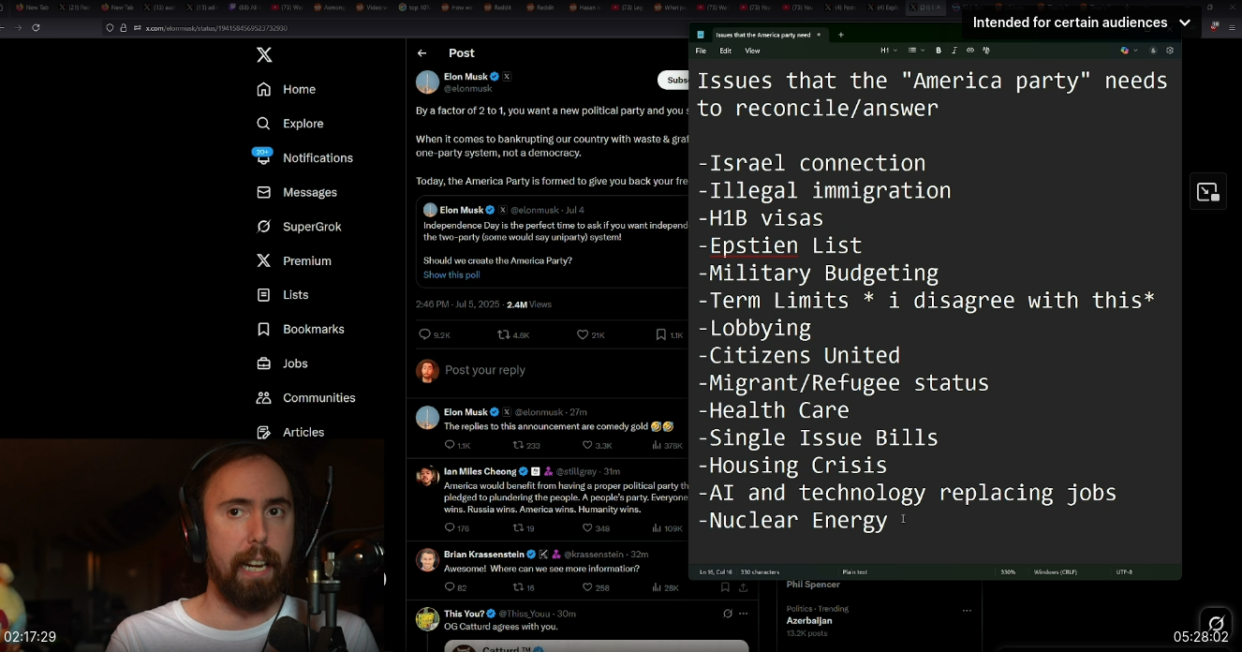Open Jobs in the X sidebar
This screenshot has height=652, width=1242.
(x=283, y=363)
